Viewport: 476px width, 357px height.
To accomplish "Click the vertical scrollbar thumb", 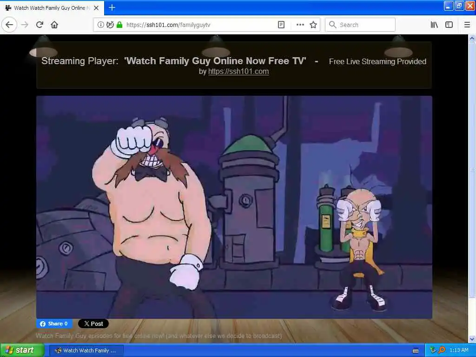I will pos(472,170).
